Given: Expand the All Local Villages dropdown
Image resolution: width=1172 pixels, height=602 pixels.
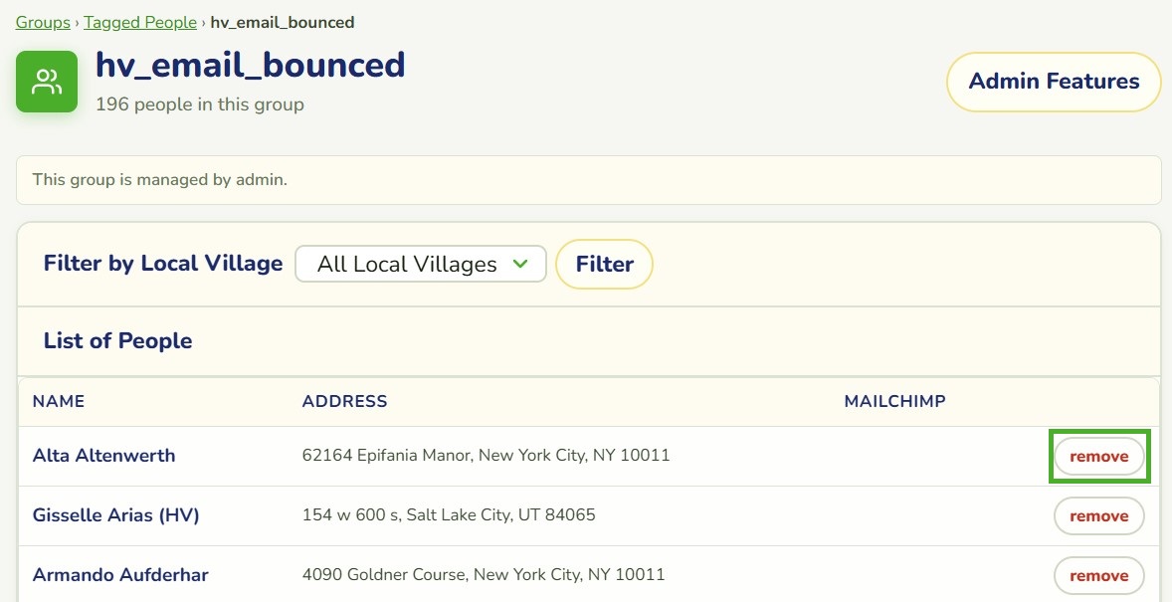Looking at the screenshot, I should (x=421, y=264).
